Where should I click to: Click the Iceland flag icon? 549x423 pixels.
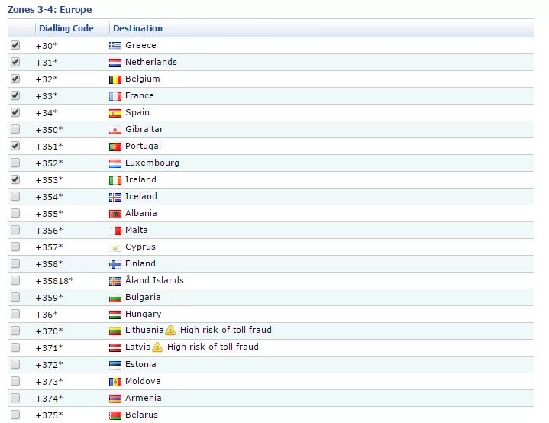[x=115, y=197]
